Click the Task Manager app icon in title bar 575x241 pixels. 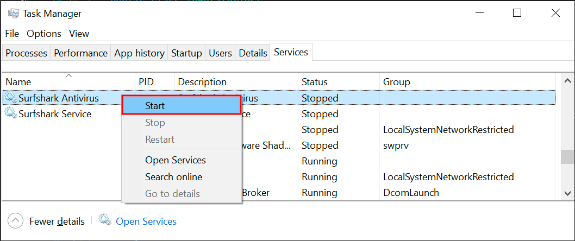[14, 13]
